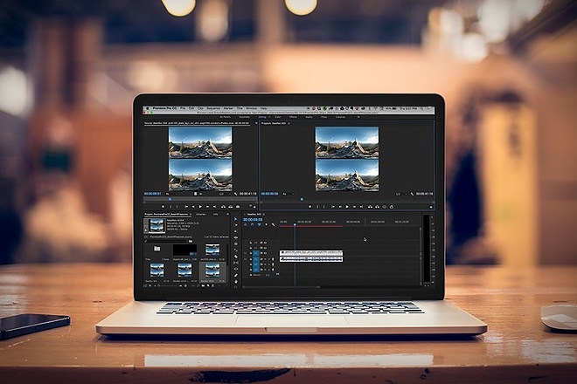The image size is (577, 384).
Task: Select the Razor tool in tools panel
Action: click(x=235, y=257)
